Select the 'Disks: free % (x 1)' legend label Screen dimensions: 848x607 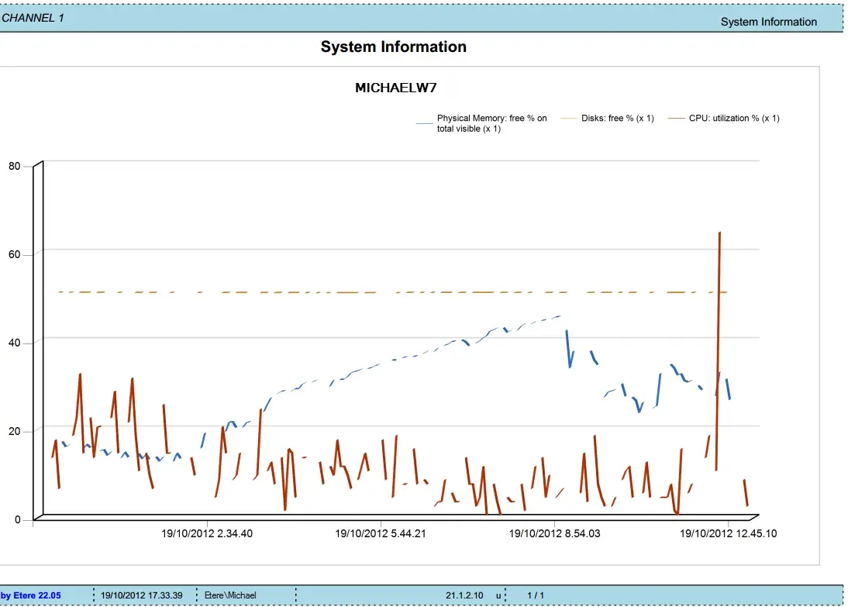click(617, 119)
